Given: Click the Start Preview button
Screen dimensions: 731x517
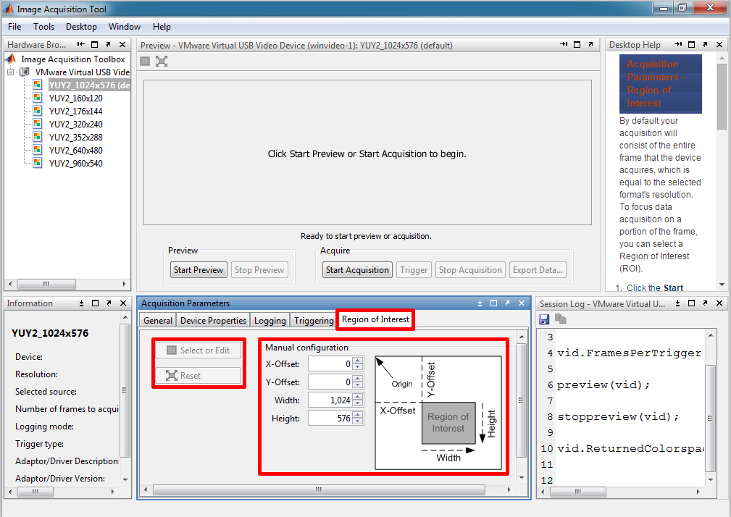Looking at the screenshot, I should click(x=199, y=269).
